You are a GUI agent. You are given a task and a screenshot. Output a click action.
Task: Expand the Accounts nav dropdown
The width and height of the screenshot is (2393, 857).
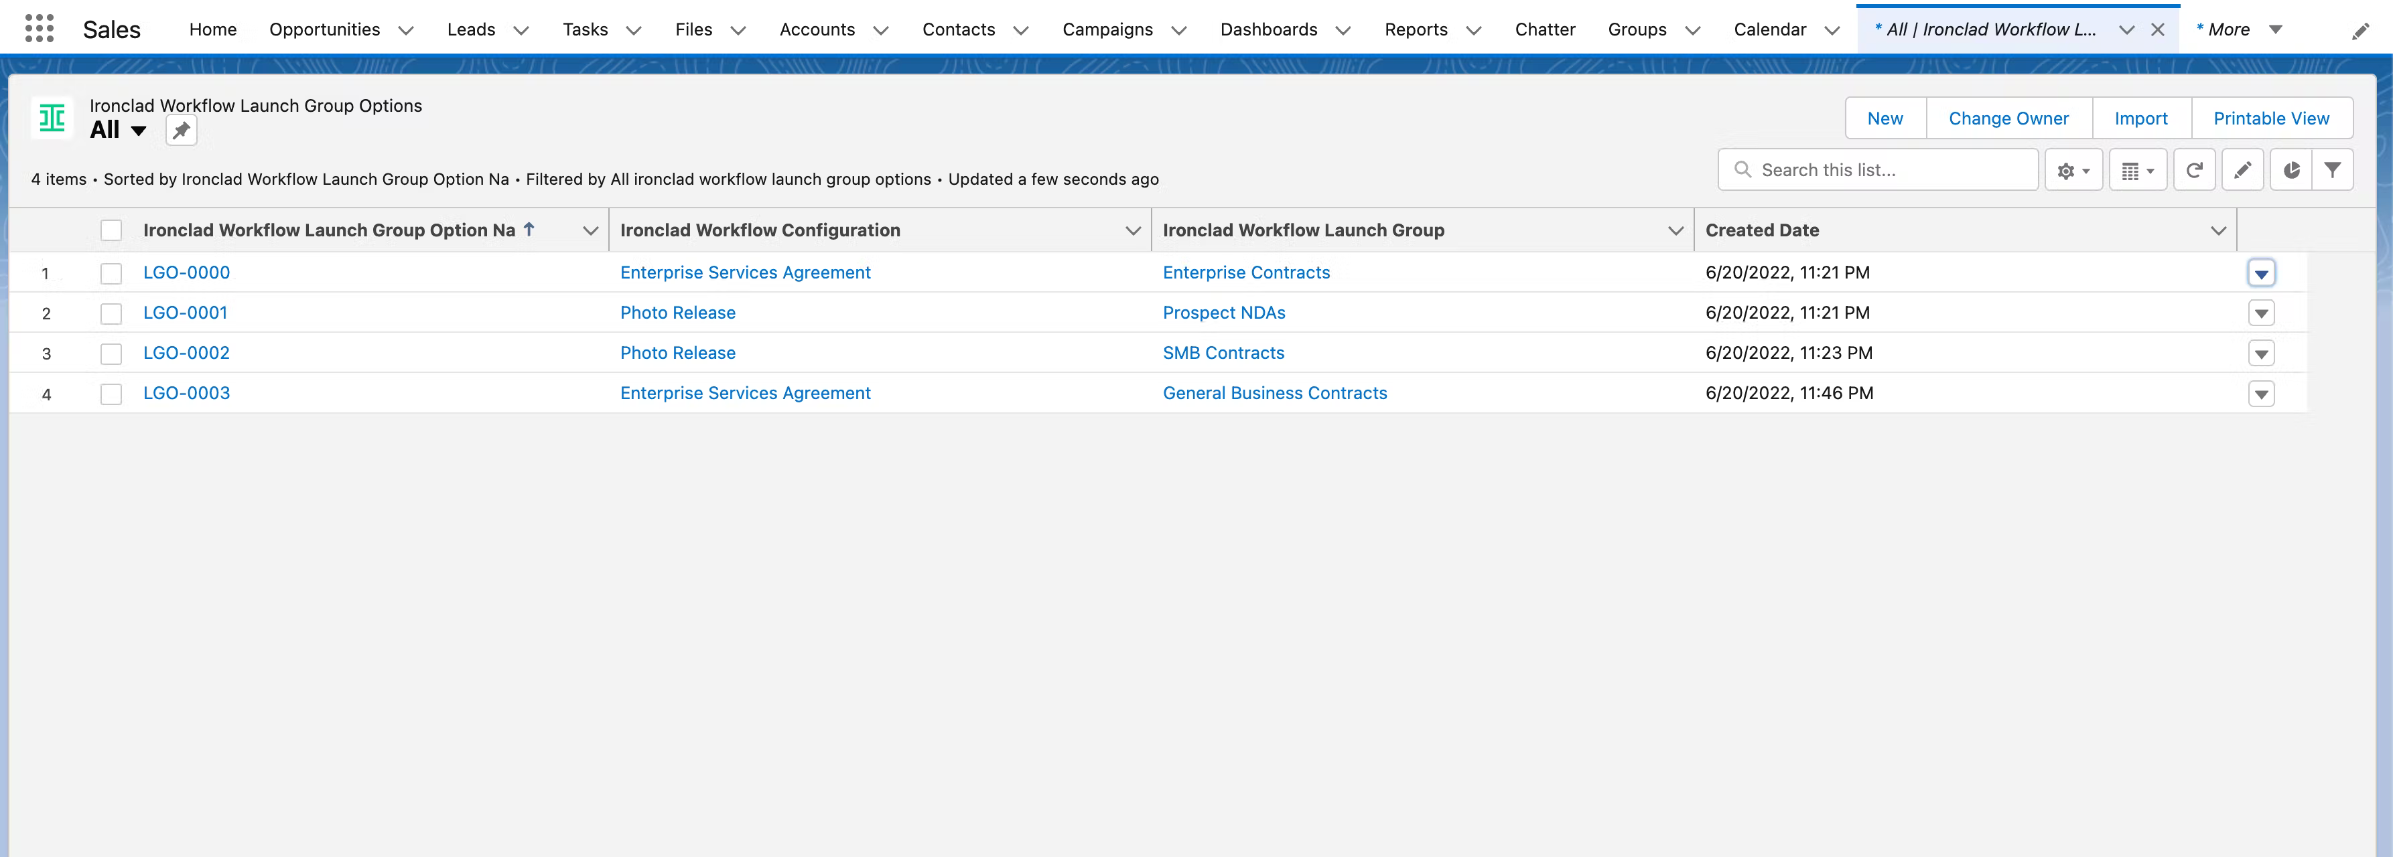click(881, 29)
